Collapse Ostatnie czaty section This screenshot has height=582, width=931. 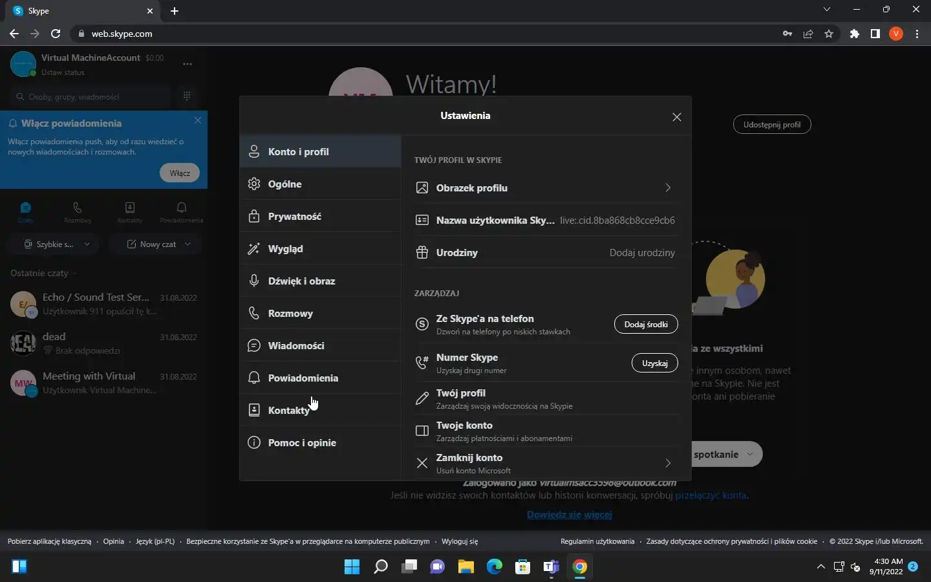point(43,273)
